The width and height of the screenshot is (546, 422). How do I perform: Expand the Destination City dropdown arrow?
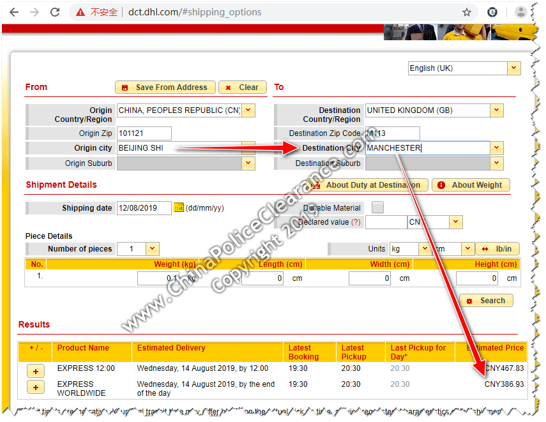click(x=497, y=148)
